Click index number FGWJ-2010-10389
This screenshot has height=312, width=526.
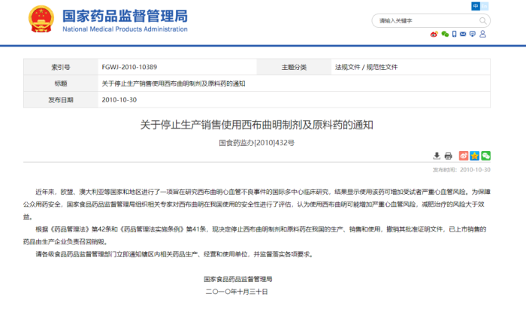coord(129,67)
